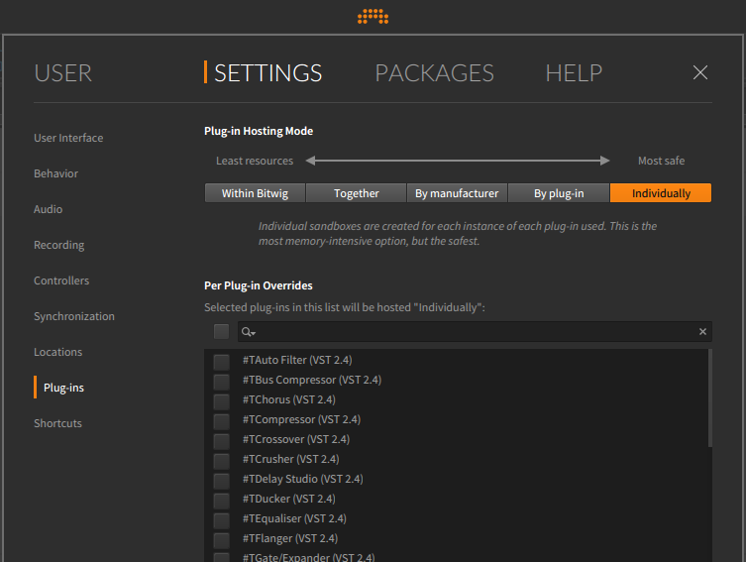The height and width of the screenshot is (562, 746).
Task: Select the #TDucker (VST 2.4) row
Action: [x=456, y=499]
